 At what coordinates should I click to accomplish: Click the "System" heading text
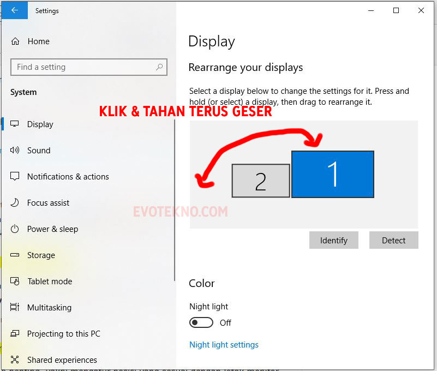(x=23, y=92)
